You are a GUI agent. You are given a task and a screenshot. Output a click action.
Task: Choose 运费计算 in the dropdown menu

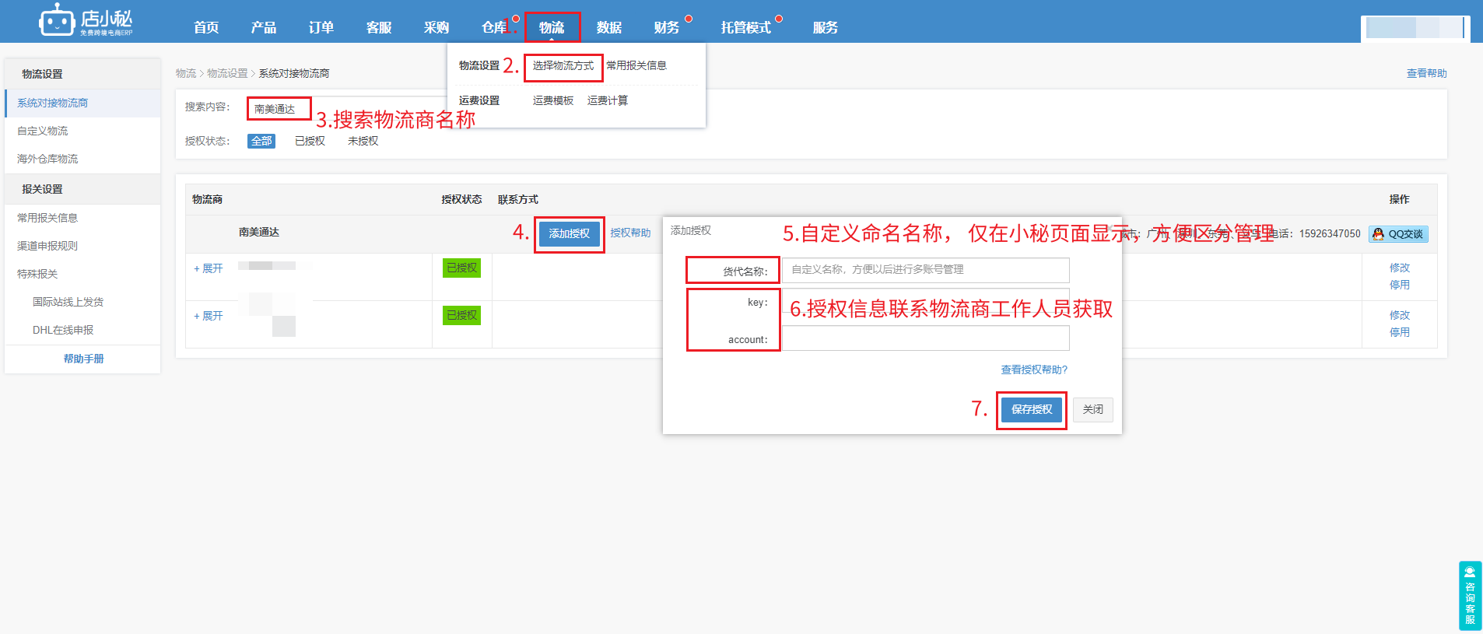[x=608, y=101]
